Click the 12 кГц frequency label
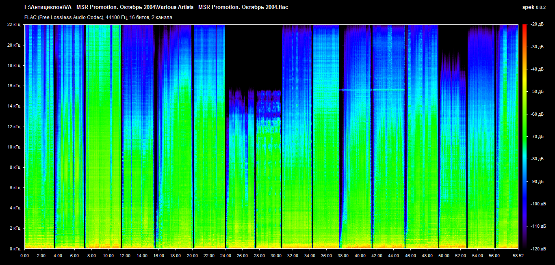Image resolution: width=555 pixels, height=265 pixels. coord(14,127)
